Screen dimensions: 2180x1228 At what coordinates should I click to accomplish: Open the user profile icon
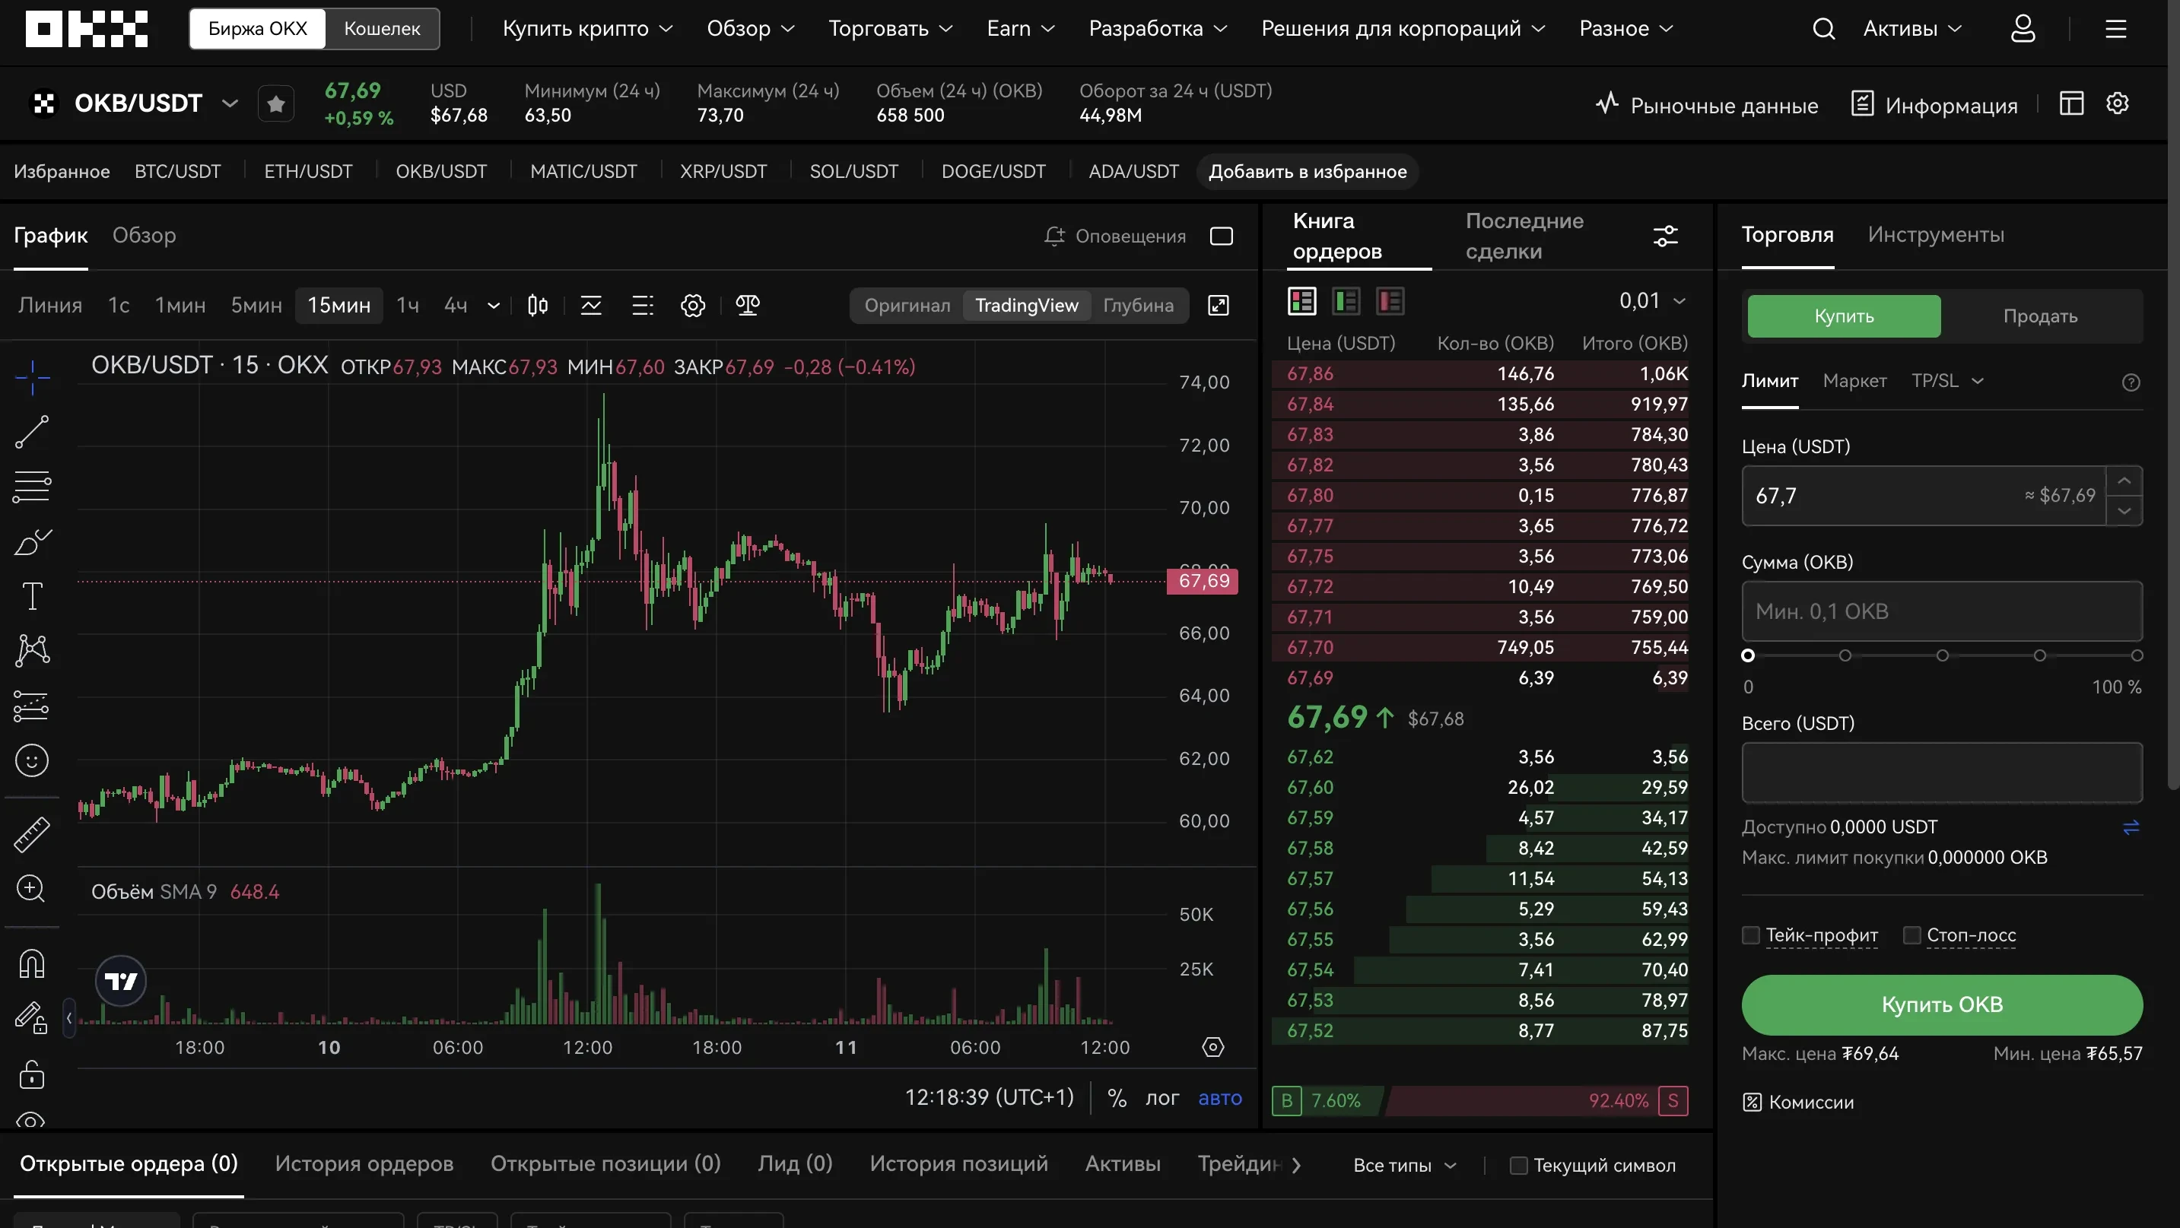click(2023, 29)
